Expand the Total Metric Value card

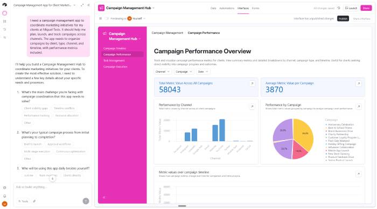click(252, 83)
